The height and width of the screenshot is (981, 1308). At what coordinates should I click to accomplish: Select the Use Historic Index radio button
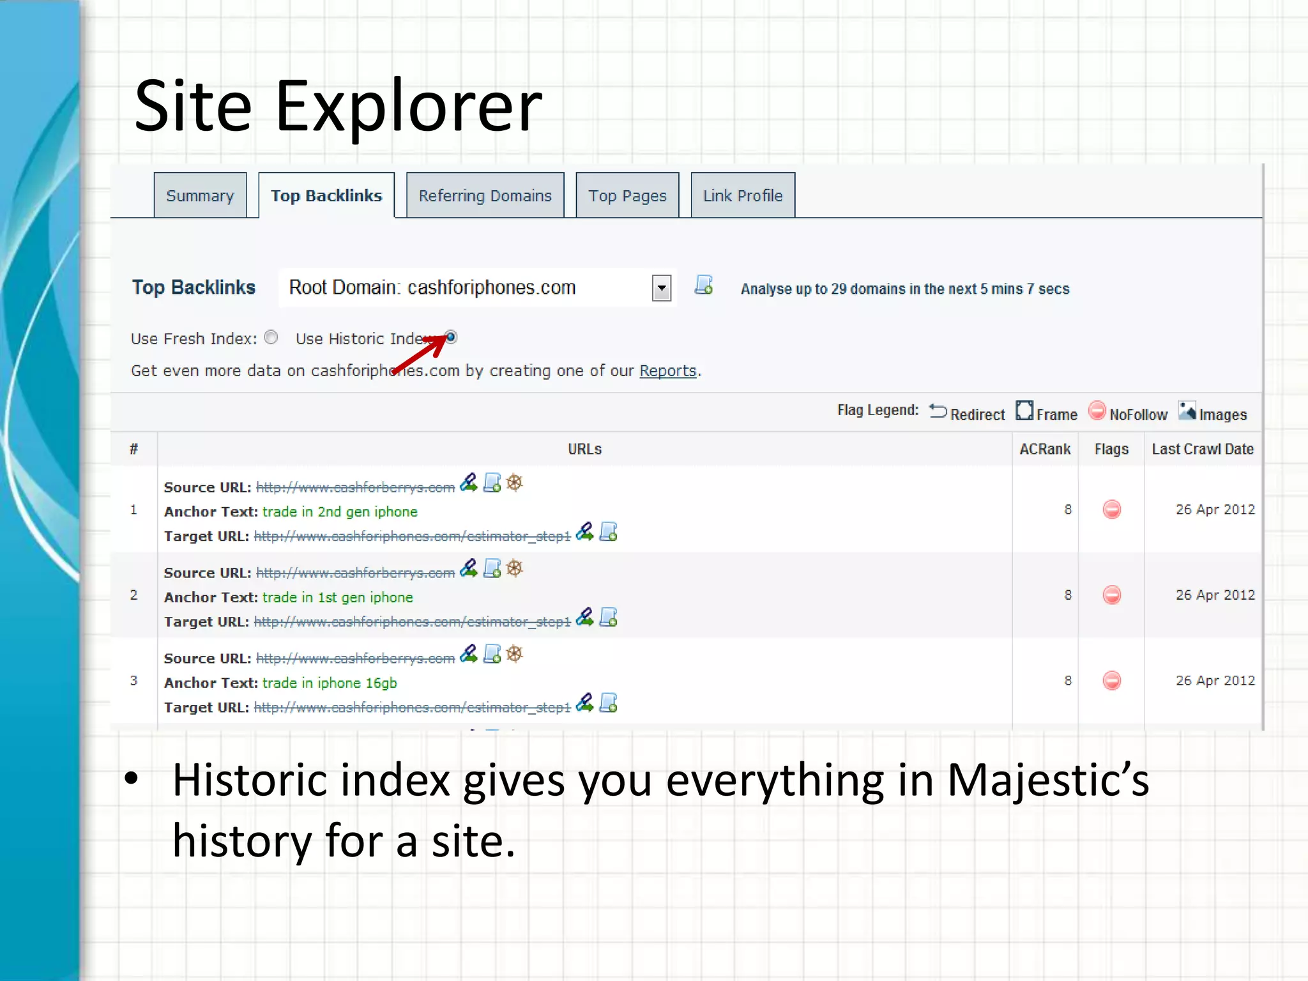451,337
